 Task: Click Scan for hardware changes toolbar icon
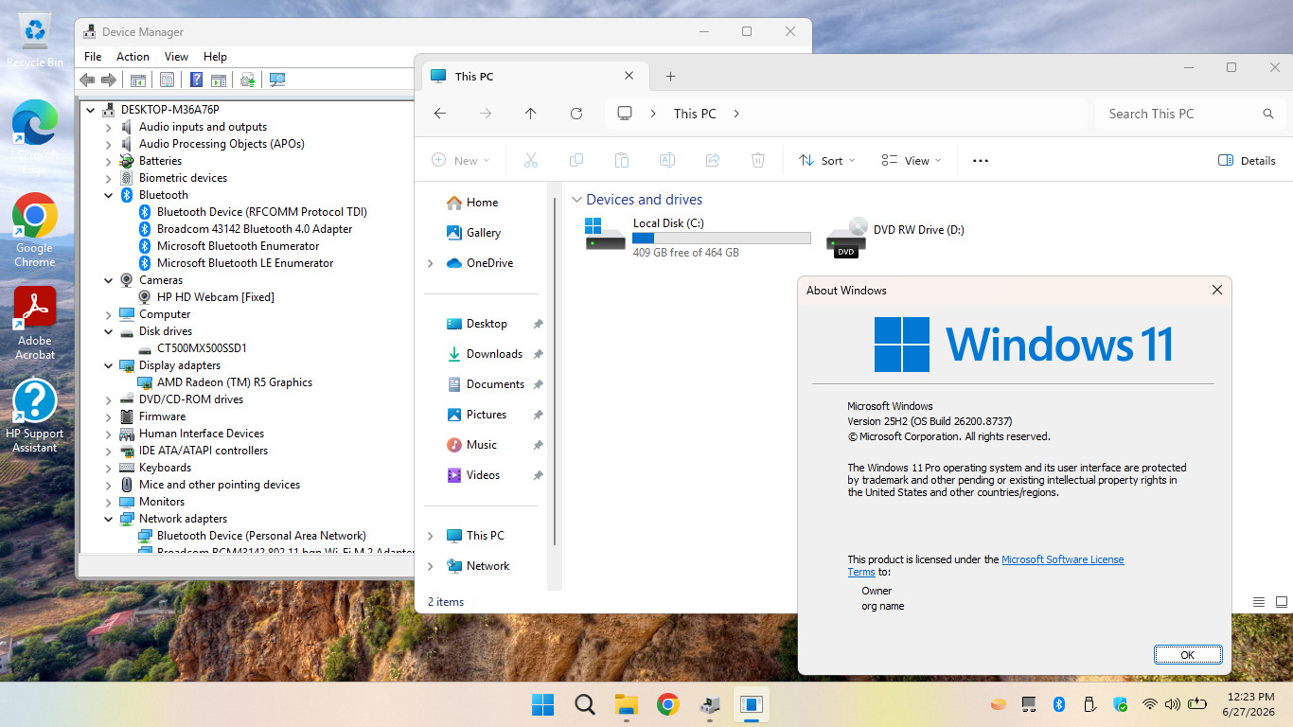click(x=277, y=80)
